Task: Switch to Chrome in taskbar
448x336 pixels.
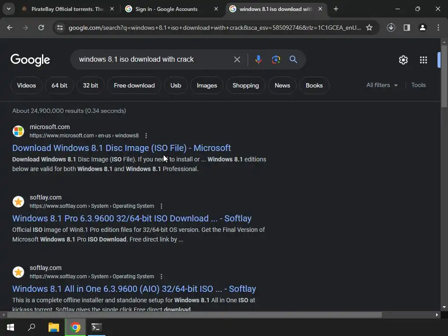Action: (75, 327)
